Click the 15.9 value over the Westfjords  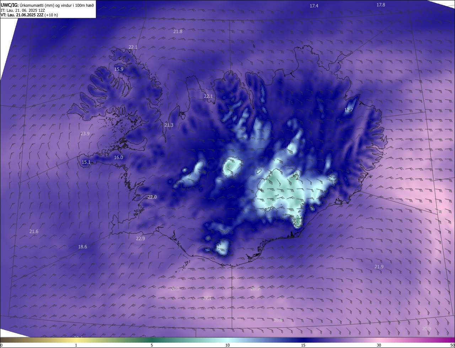pos(119,69)
